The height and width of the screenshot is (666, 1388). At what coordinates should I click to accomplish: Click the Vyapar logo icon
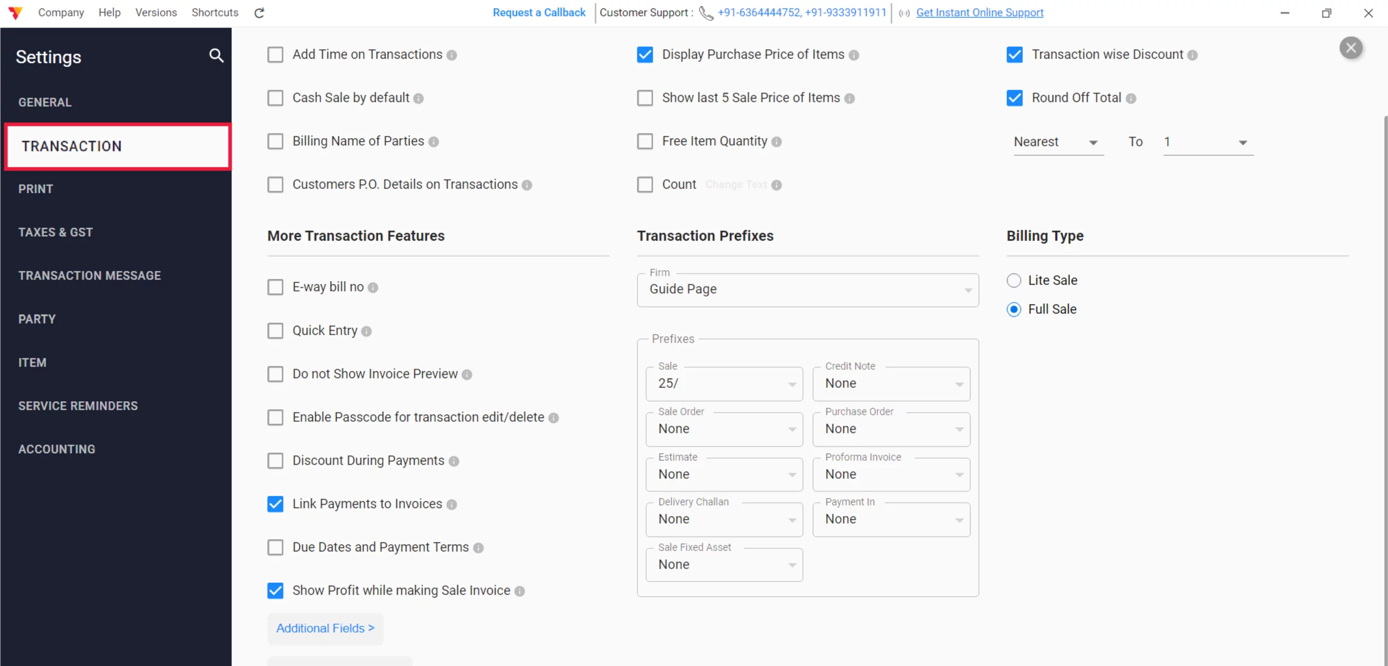coord(16,12)
